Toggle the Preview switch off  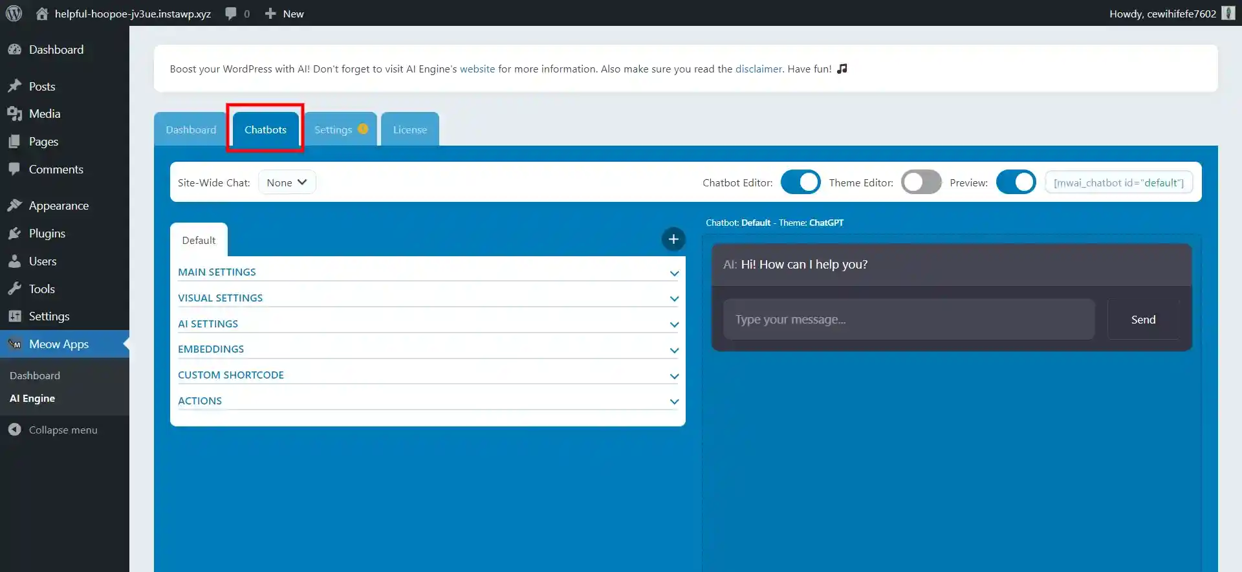1016,182
